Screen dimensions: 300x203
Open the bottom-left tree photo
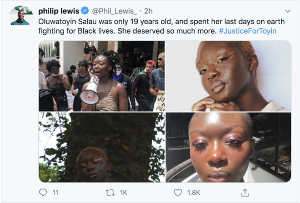101,147
